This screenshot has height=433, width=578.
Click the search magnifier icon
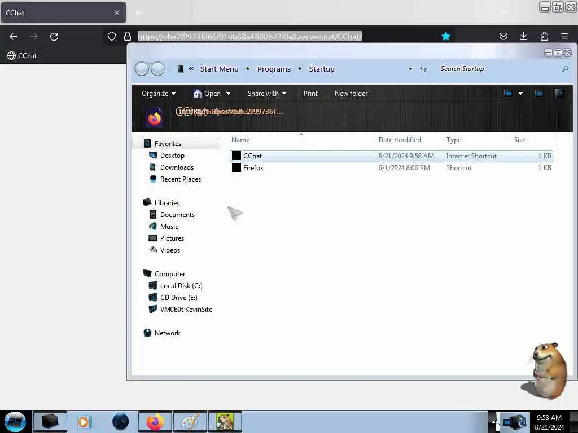click(x=565, y=69)
